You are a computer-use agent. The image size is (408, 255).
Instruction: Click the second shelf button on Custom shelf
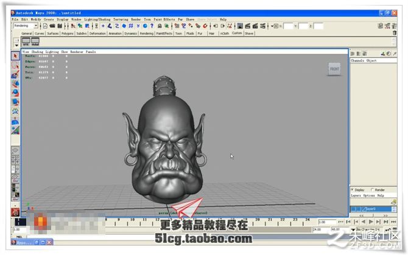pos(35,41)
